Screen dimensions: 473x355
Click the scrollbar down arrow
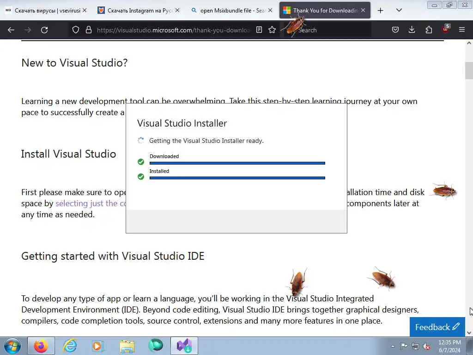pos(469,333)
